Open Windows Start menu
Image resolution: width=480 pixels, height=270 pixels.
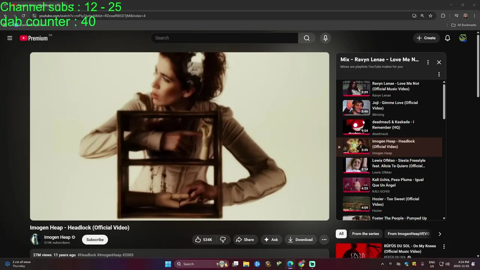coord(168,264)
